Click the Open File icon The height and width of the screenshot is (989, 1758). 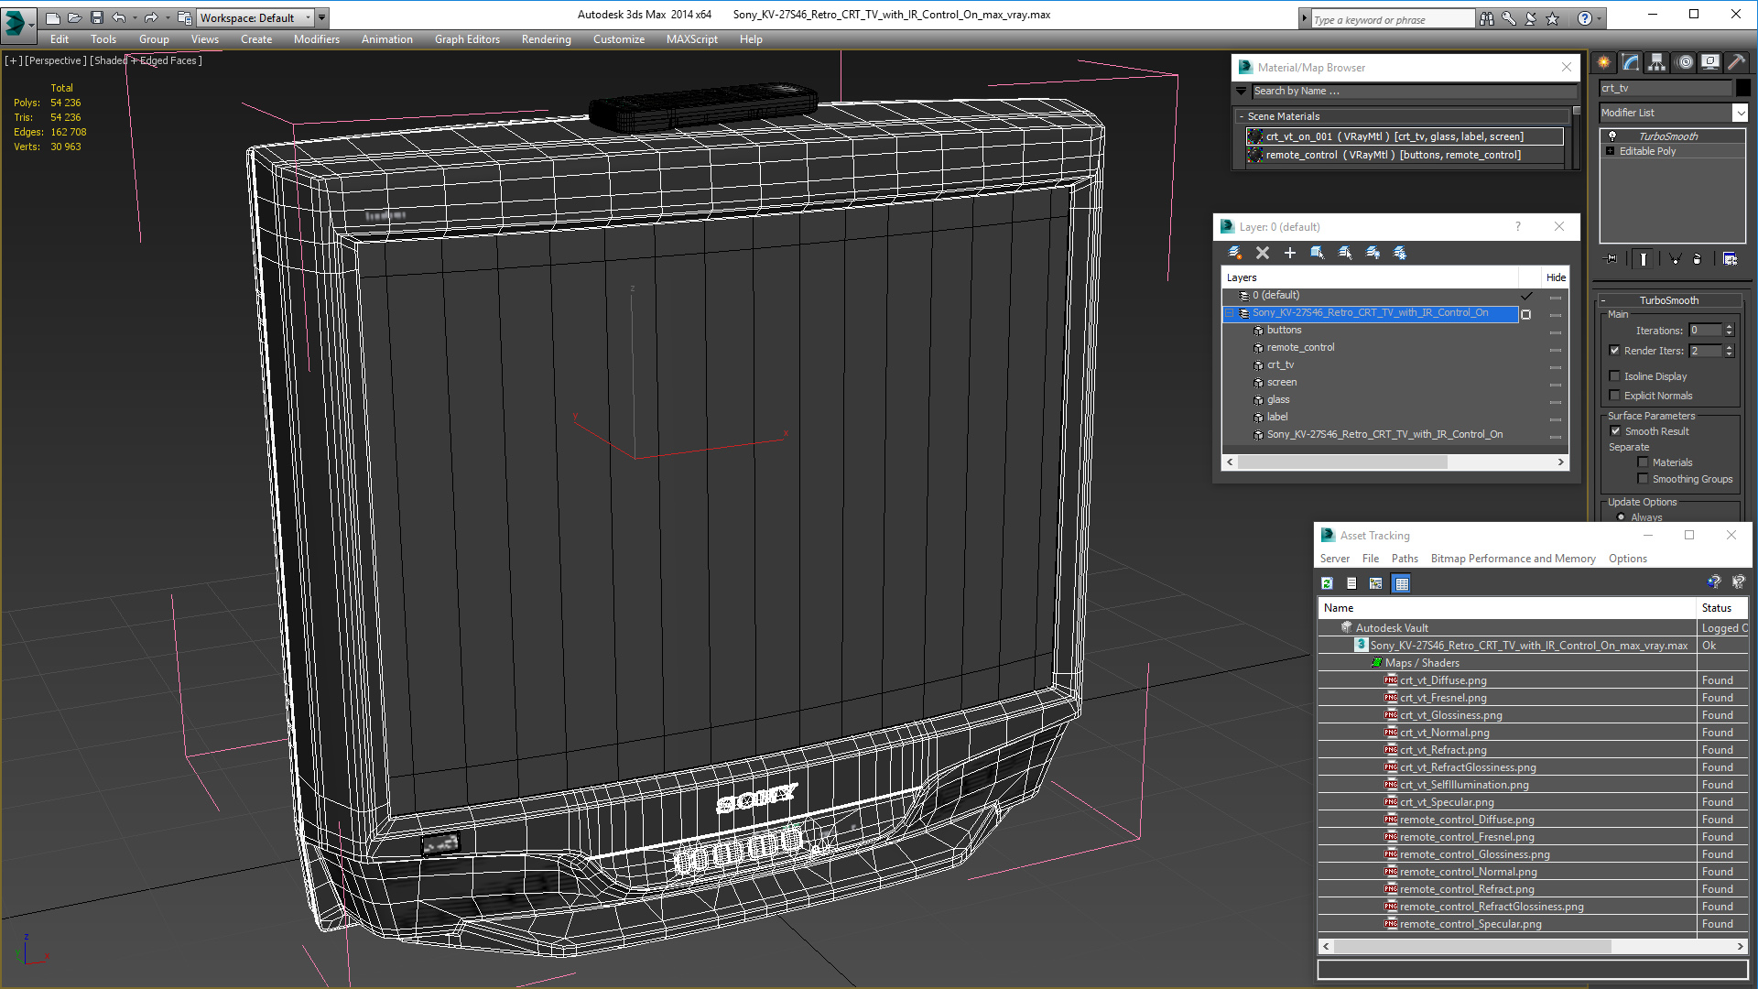coord(75,17)
